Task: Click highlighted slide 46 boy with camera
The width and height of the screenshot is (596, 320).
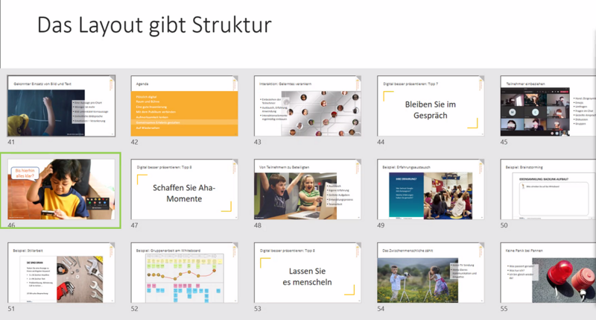Action: pos(61,189)
